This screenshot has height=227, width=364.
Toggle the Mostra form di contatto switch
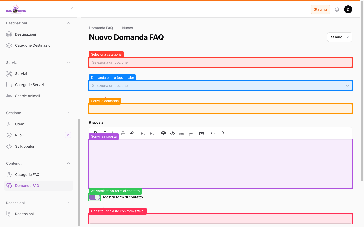pos(95,197)
